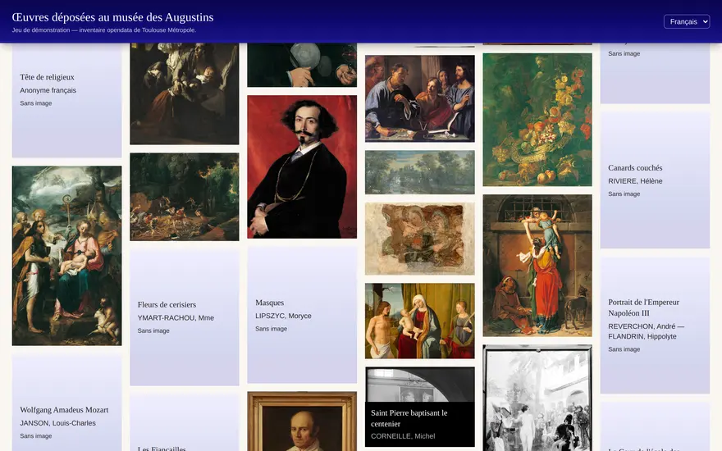Click artist name RIVIERE, Hélène
Image resolution: width=722 pixels, height=451 pixels.
(x=635, y=181)
